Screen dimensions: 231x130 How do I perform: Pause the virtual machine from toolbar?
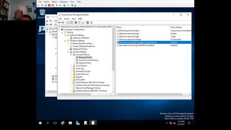[57, 5]
